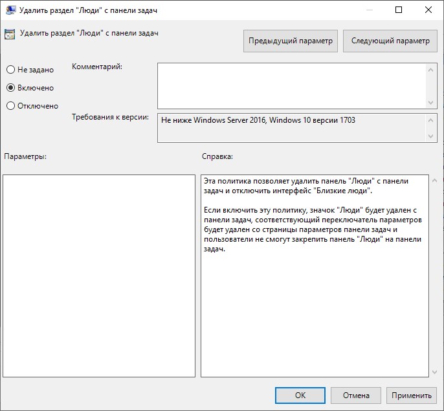Click the up arrow of the comment box scrollbar

click(x=431, y=68)
